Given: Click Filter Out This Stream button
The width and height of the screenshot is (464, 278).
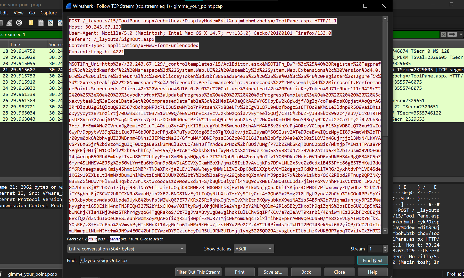Looking at the screenshot, I should tap(198, 272).
